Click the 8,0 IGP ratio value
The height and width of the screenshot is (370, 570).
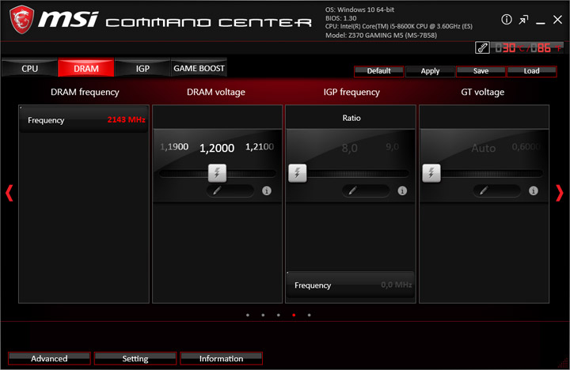click(x=350, y=148)
